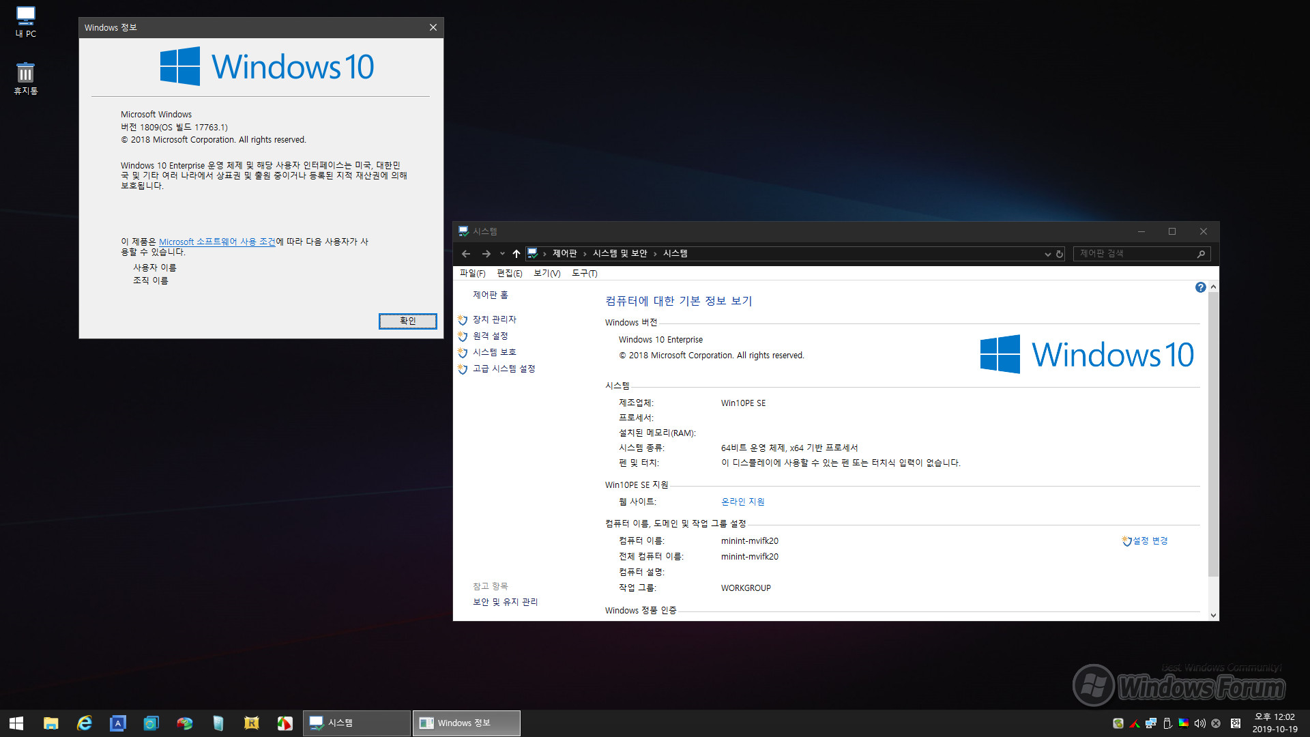Open the red-green disk partition taskbar icon
The height and width of the screenshot is (737, 1310).
[184, 723]
